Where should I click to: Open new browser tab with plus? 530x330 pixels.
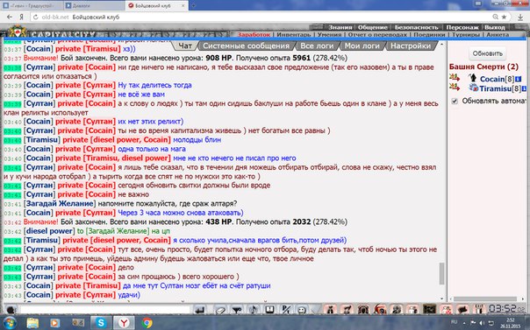tap(193, 6)
